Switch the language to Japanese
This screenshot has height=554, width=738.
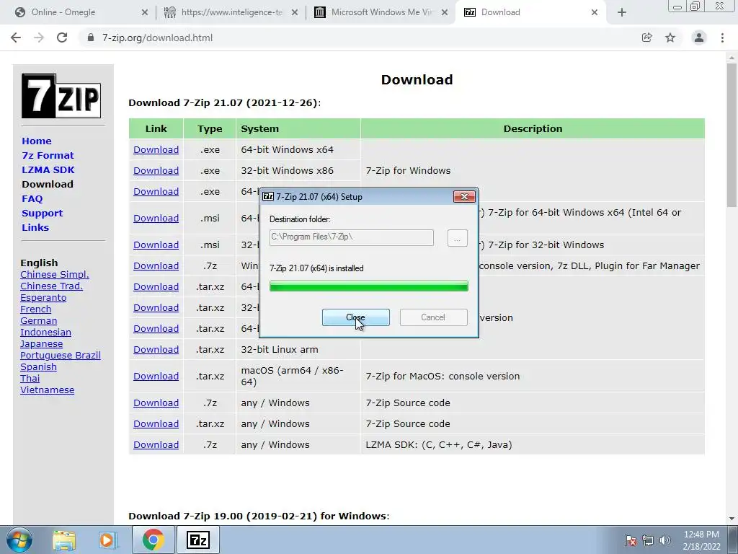[x=41, y=344]
